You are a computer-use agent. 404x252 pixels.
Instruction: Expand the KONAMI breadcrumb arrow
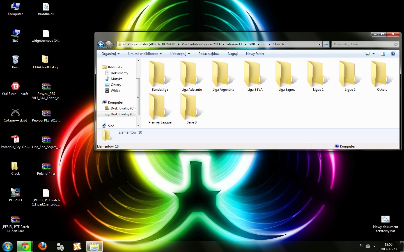click(x=178, y=44)
